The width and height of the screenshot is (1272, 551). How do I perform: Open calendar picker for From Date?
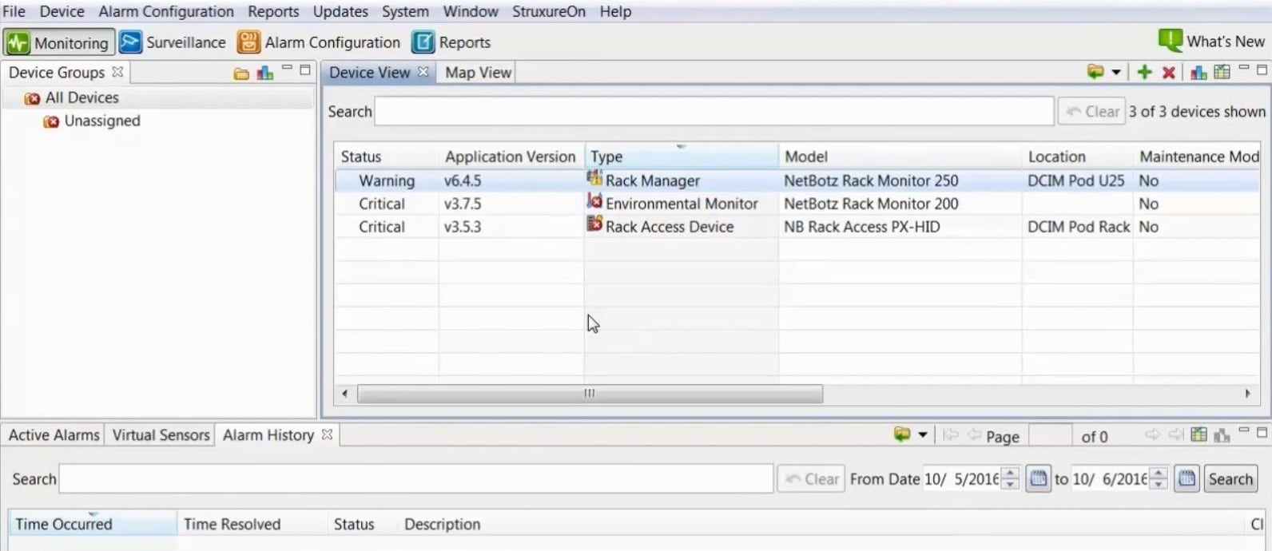1038,479
